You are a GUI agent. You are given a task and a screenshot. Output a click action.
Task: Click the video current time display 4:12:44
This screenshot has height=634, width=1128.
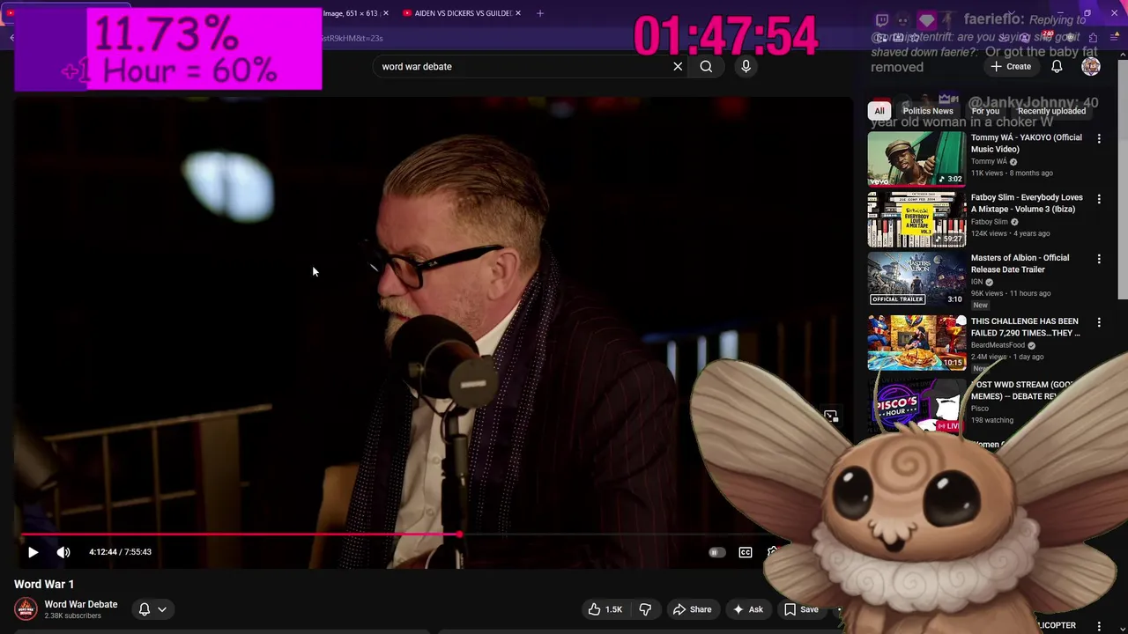(x=102, y=552)
